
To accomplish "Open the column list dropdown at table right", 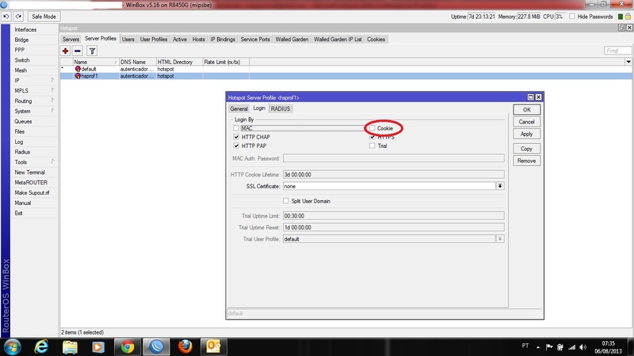I will coord(628,62).
